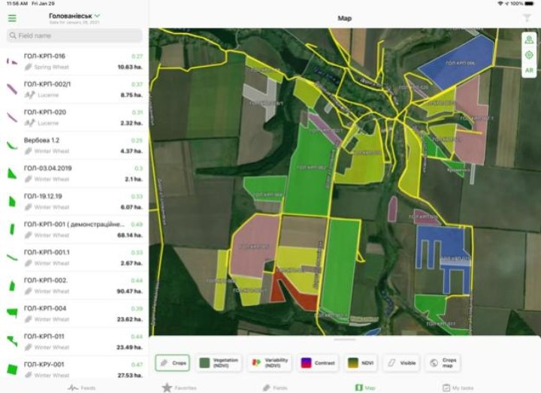
Task: Open field ГОЛ-КРП-004 in the list
Action: [x=74, y=313]
